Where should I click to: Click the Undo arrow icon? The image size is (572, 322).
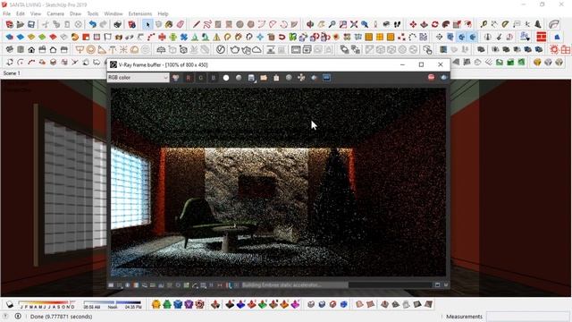point(93,24)
